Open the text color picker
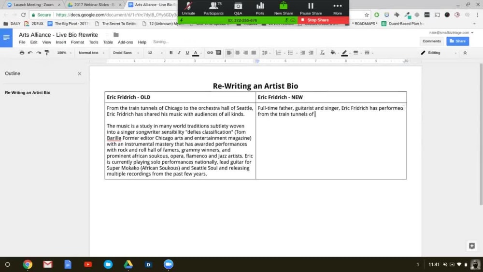Screen dimensions: 483x272 pyautogui.click(x=196, y=53)
